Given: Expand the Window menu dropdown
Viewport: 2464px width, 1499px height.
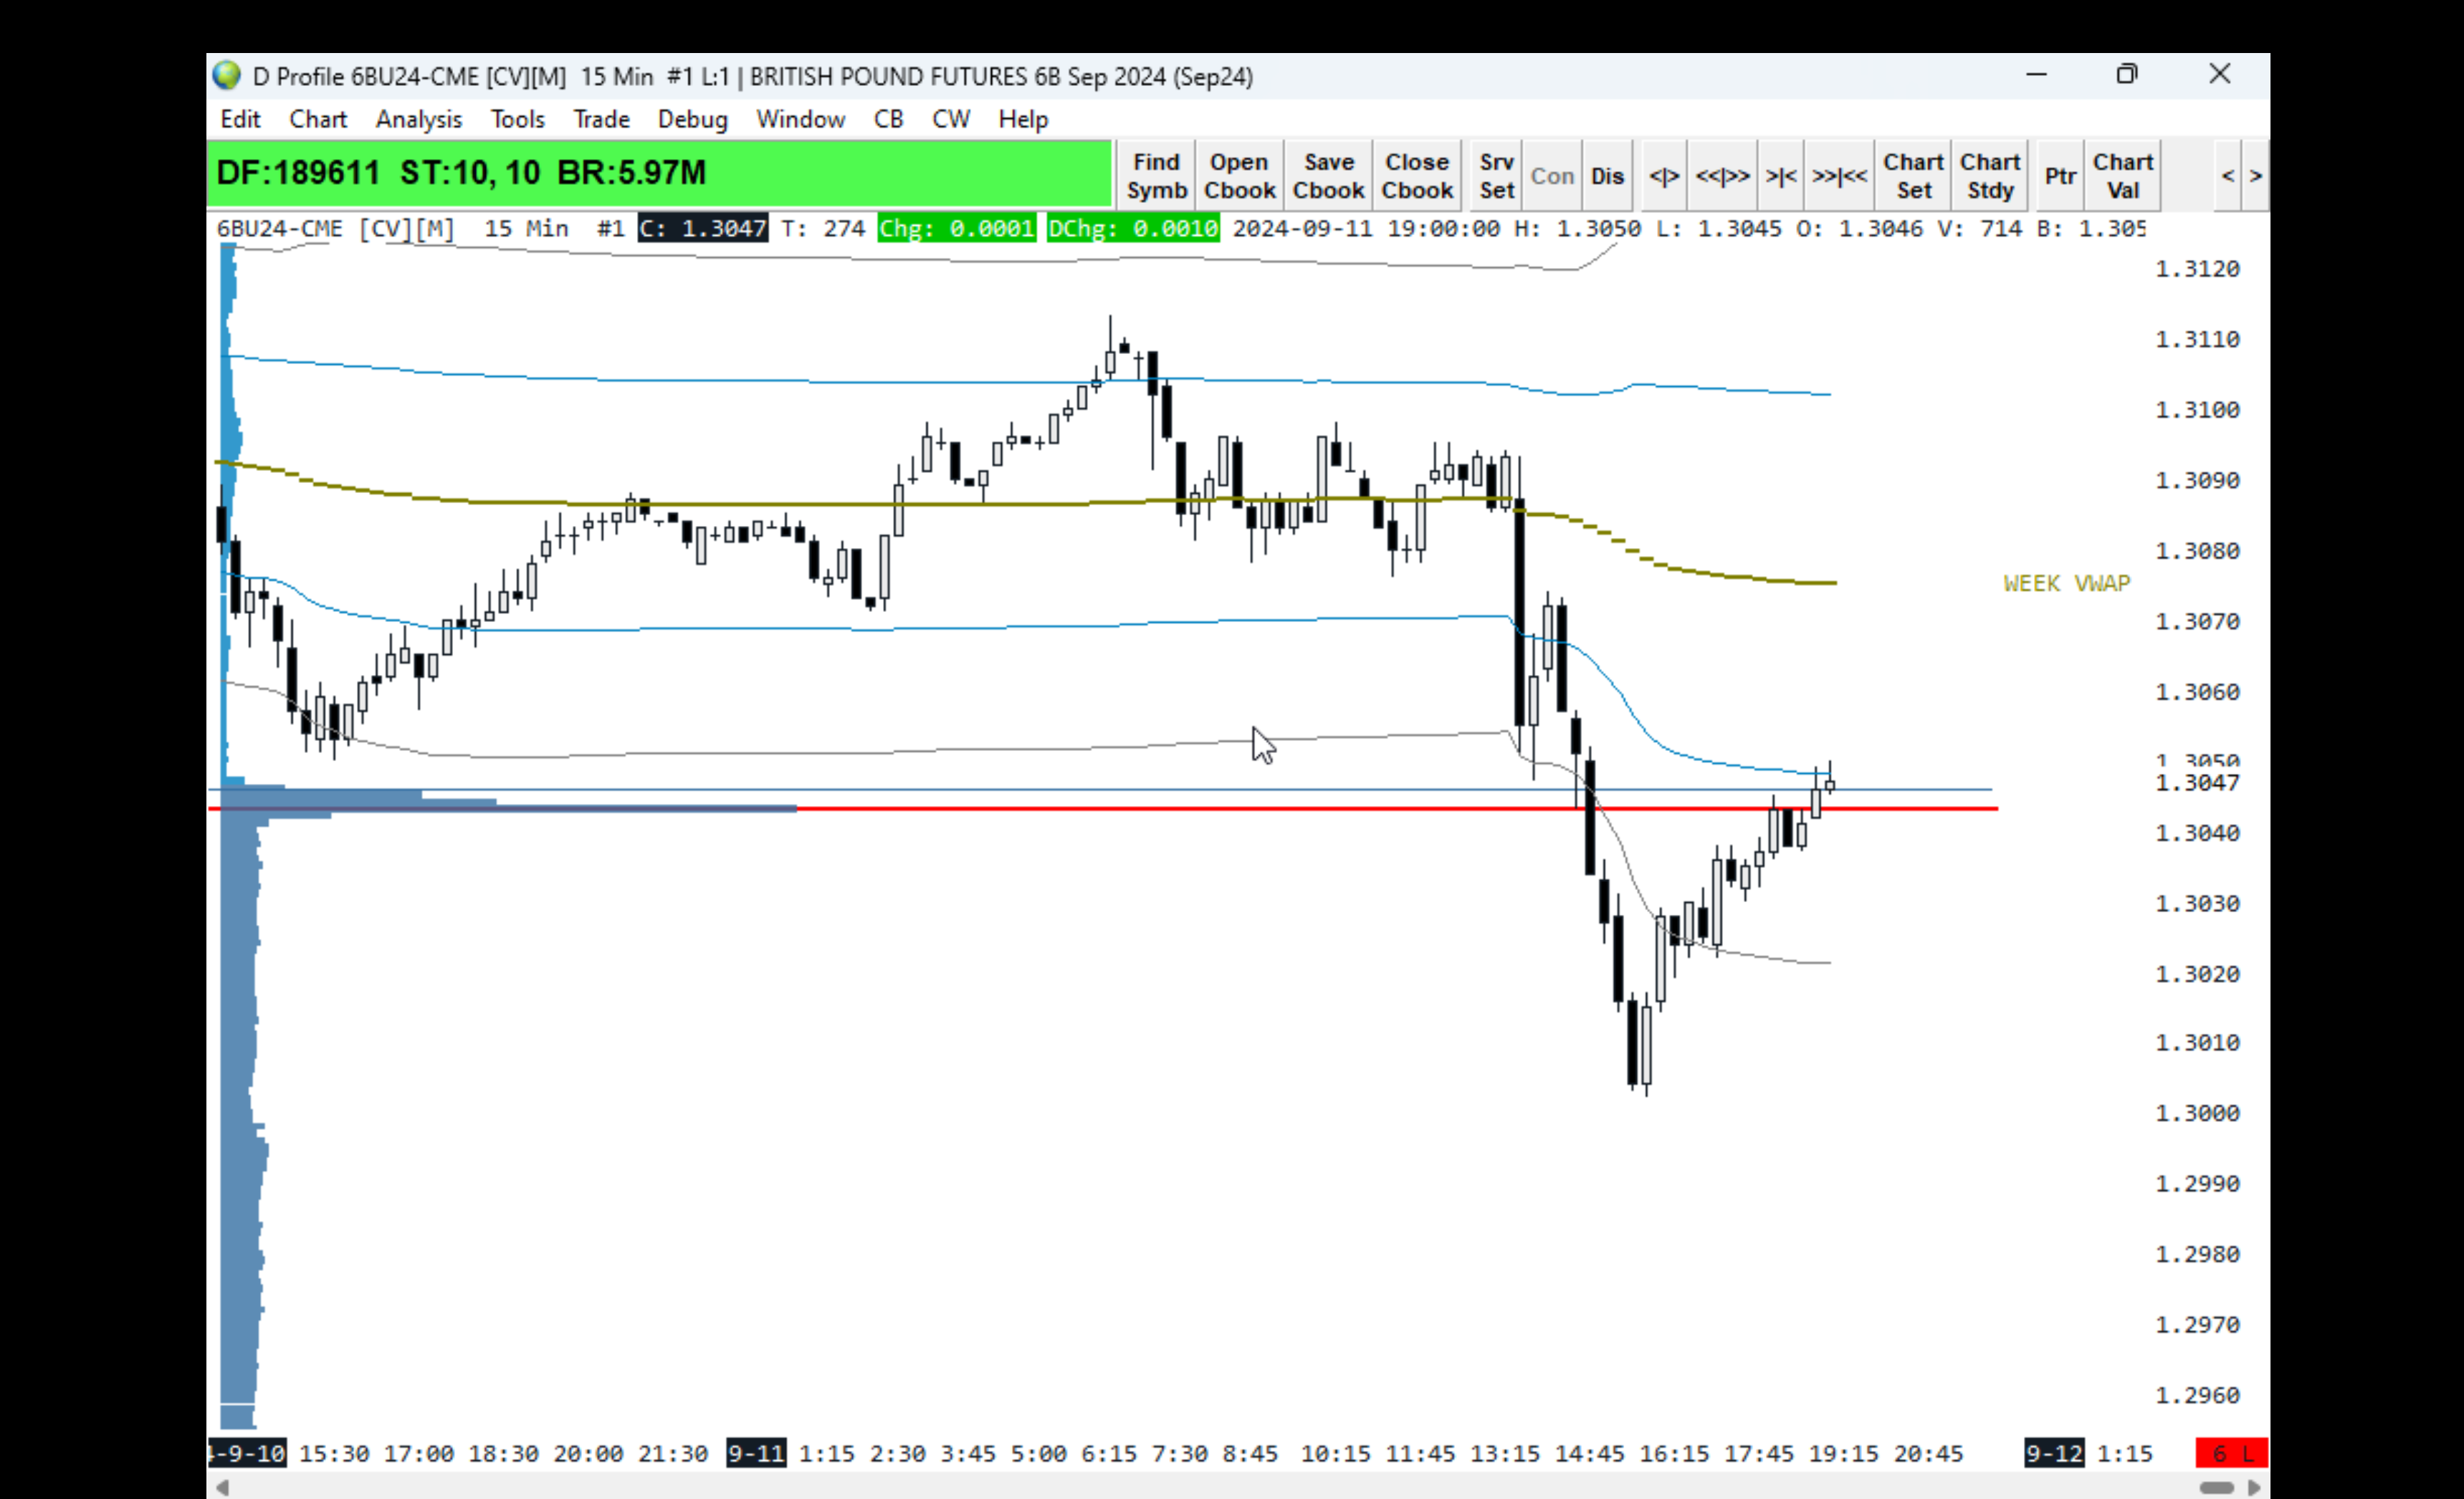Looking at the screenshot, I should [x=800, y=119].
